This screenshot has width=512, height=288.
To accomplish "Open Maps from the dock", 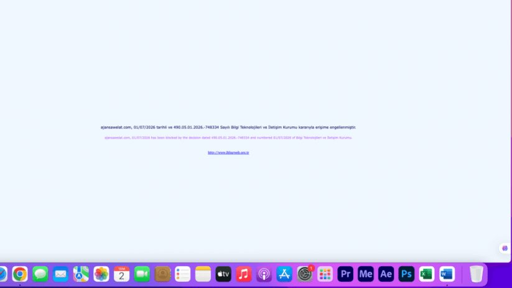I will click(x=81, y=274).
